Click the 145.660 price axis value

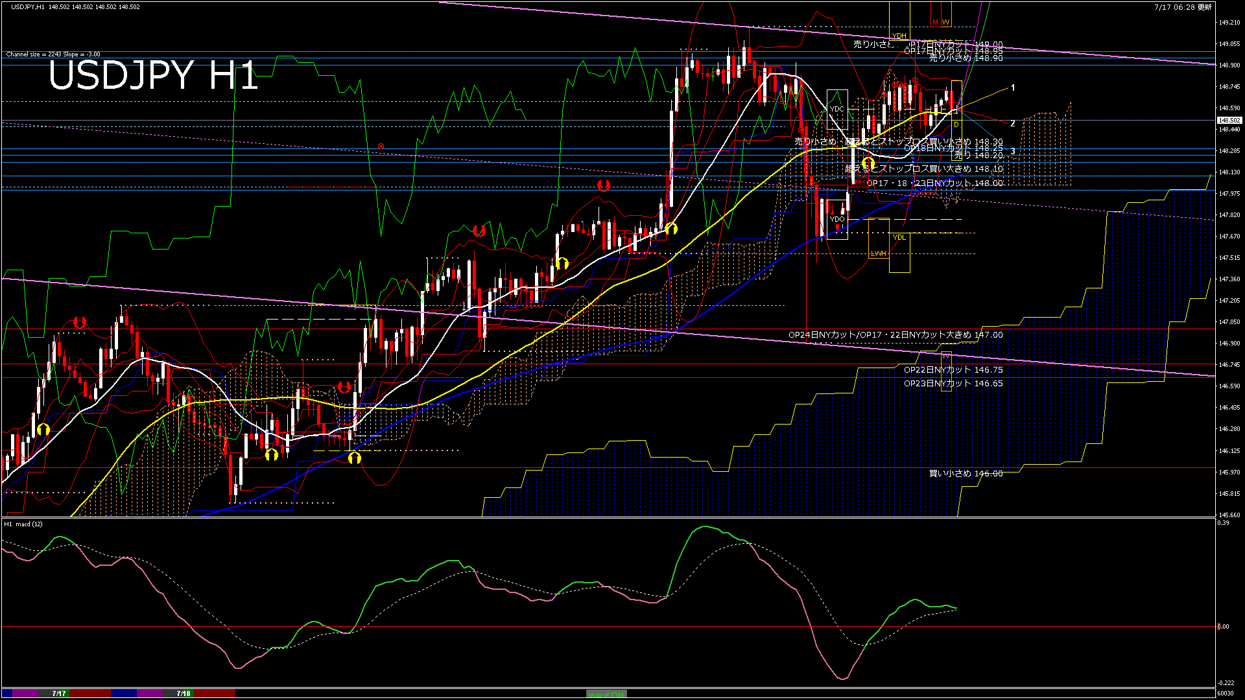coord(1229,515)
